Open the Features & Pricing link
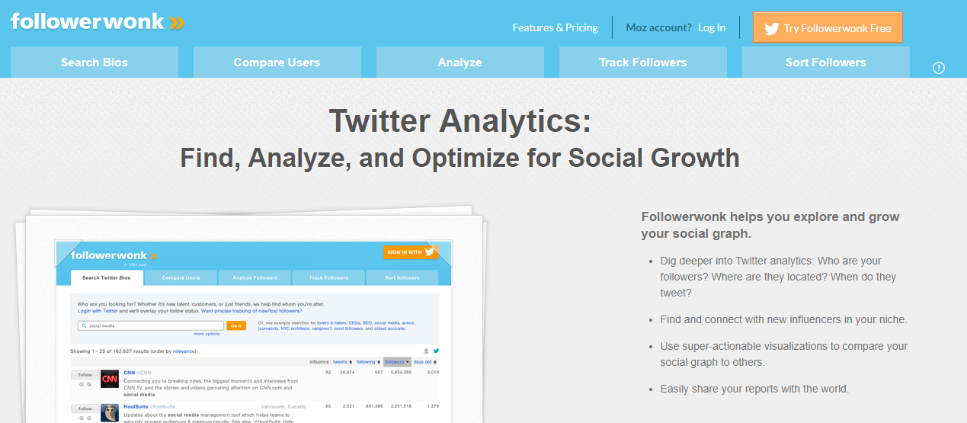This screenshot has width=967, height=423. (x=556, y=27)
